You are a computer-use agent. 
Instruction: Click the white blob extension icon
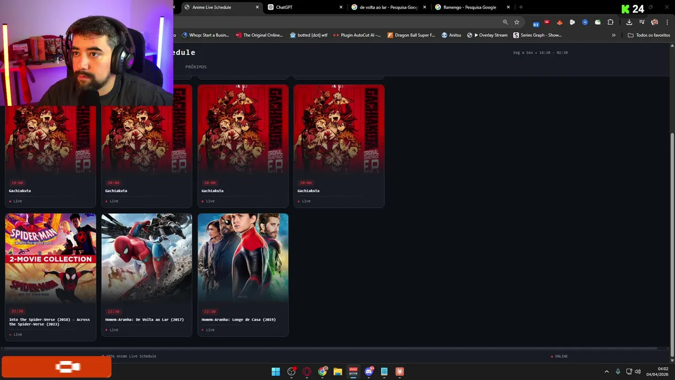[x=572, y=22]
